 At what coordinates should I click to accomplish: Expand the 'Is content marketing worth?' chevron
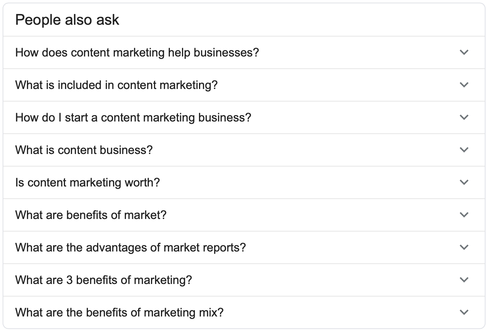[464, 182]
